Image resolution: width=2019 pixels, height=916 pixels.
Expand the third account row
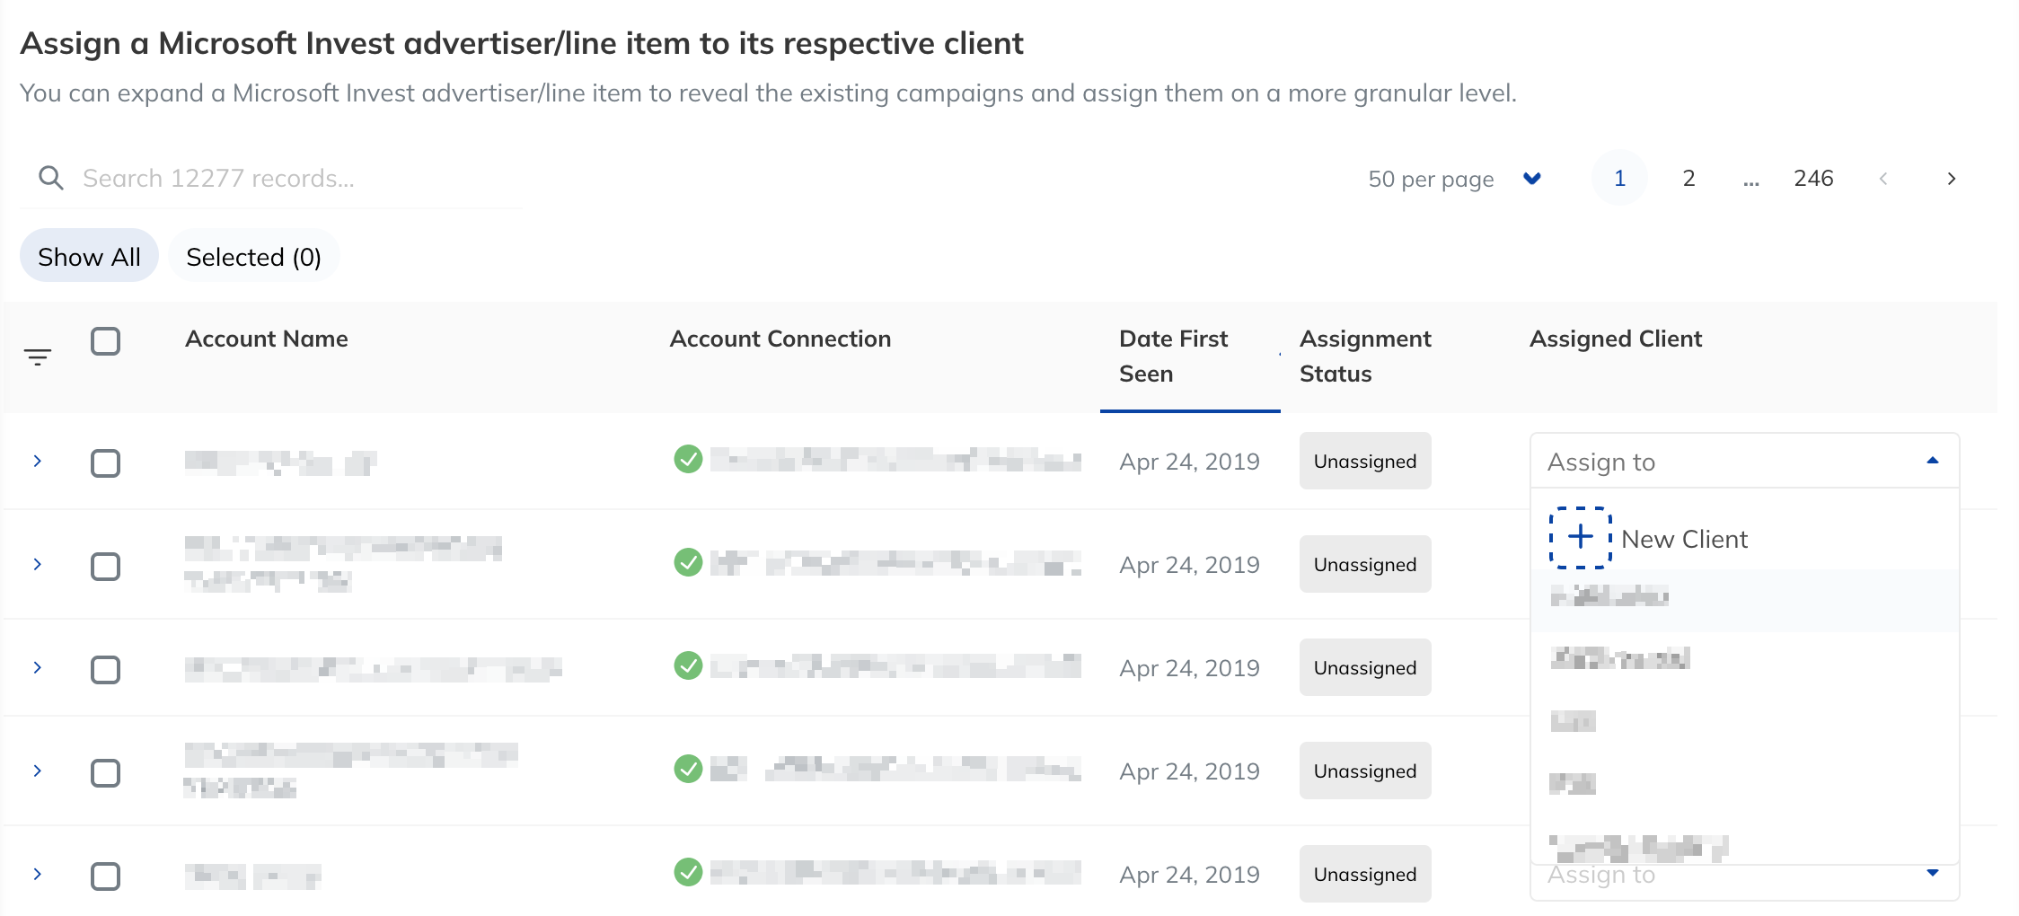tap(38, 667)
